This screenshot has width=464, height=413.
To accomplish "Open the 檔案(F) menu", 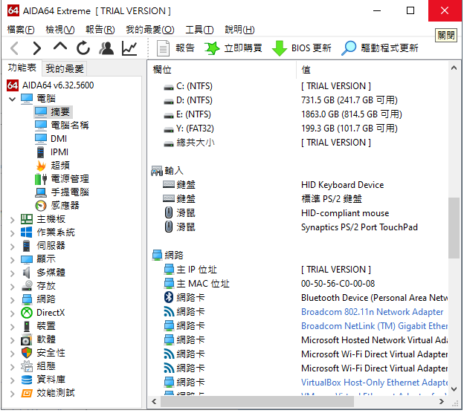I will pyautogui.click(x=21, y=30).
